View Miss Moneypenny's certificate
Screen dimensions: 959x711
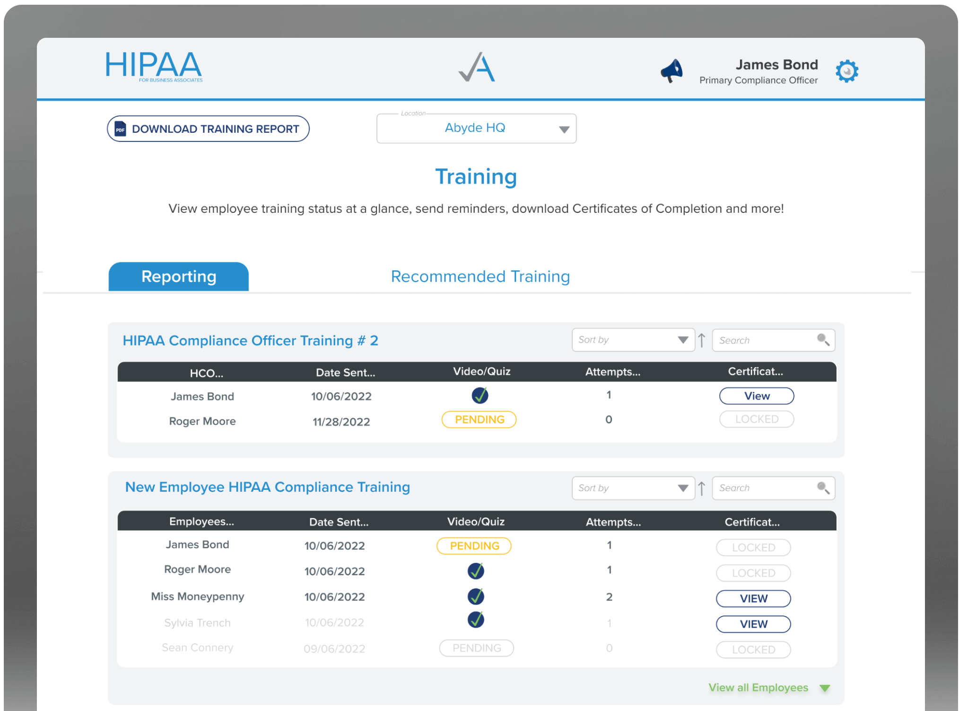click(753, 598)
